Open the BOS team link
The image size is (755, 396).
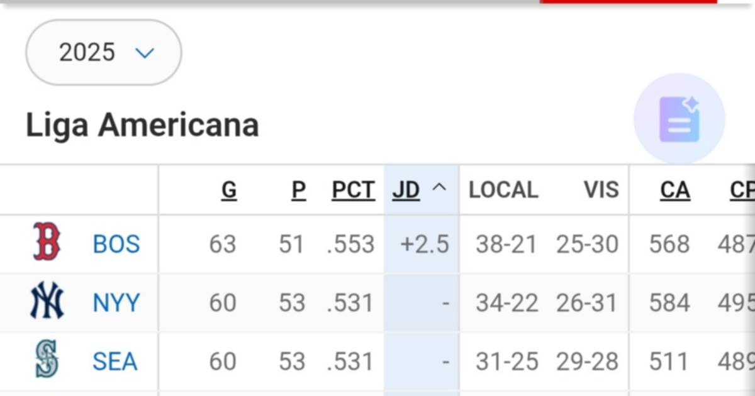click(116, 244)
